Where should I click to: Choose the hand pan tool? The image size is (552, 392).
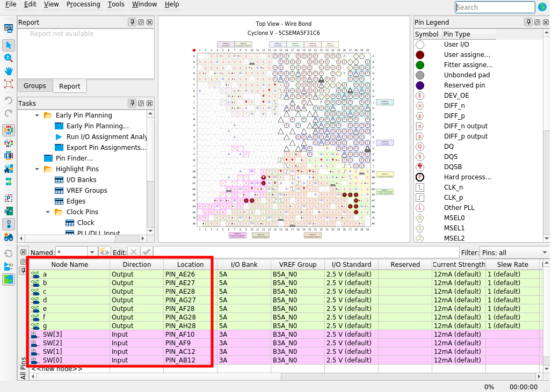click(9, 71)
